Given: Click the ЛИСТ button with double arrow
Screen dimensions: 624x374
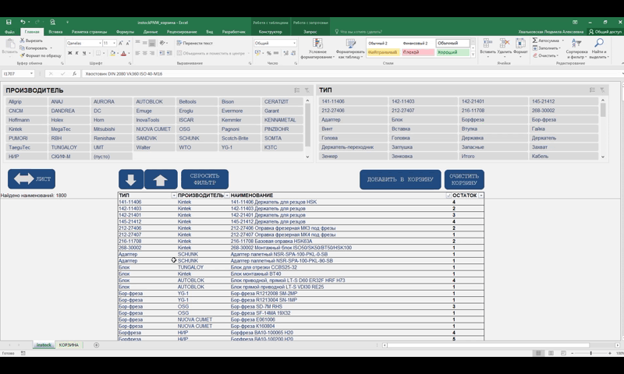Looking at the screenshot, I should click(x=31, y=179).
